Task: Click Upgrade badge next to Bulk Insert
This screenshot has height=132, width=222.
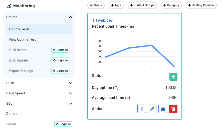Action: (60, 50)
